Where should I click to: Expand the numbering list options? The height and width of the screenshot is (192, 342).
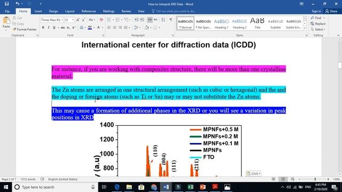(x=121, y=20)
